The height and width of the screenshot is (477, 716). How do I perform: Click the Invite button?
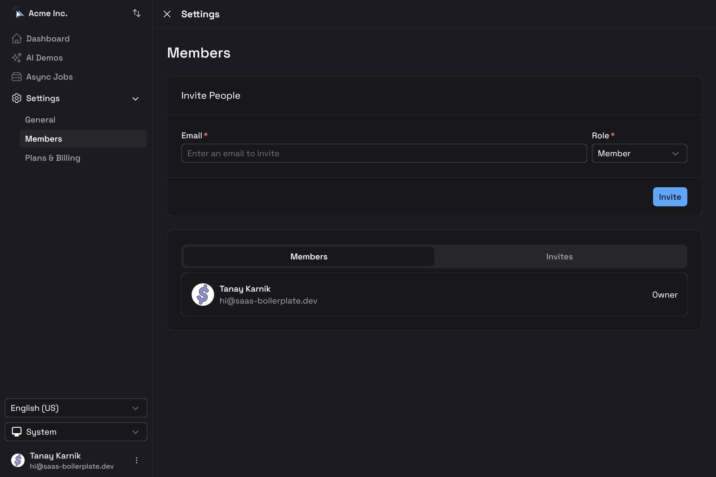point(669,196)
